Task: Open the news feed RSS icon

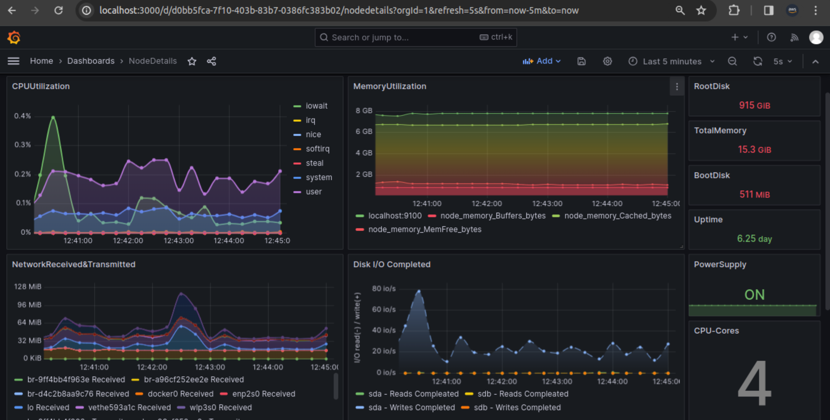Action: 794,37
